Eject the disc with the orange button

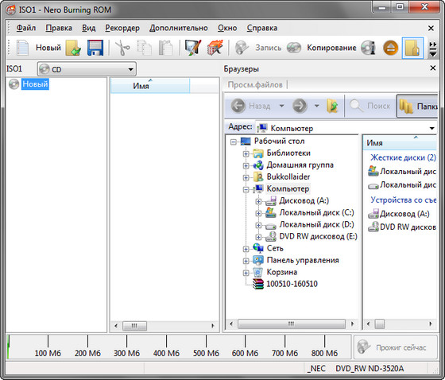[391, 48]
